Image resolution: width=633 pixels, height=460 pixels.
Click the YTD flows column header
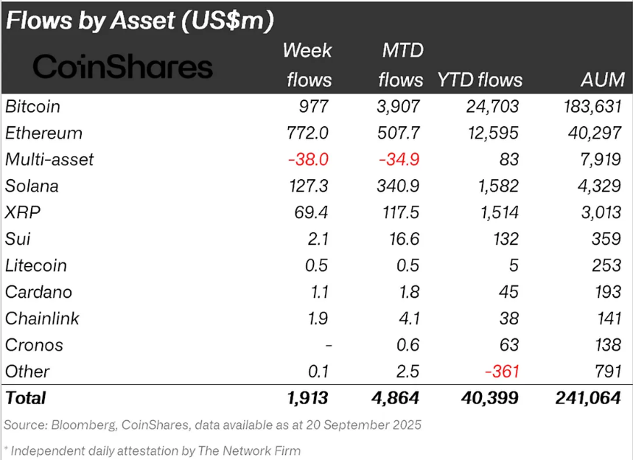[480, 80]
